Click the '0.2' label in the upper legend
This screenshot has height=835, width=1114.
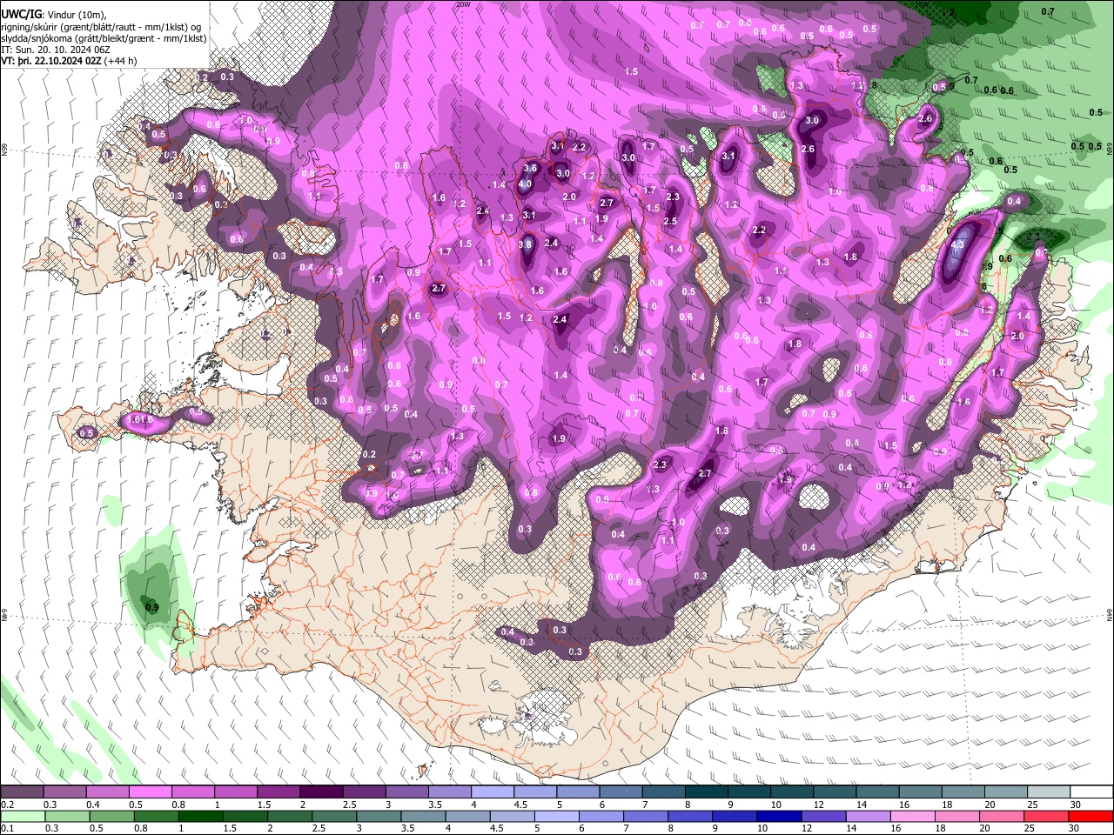[6, 805]
